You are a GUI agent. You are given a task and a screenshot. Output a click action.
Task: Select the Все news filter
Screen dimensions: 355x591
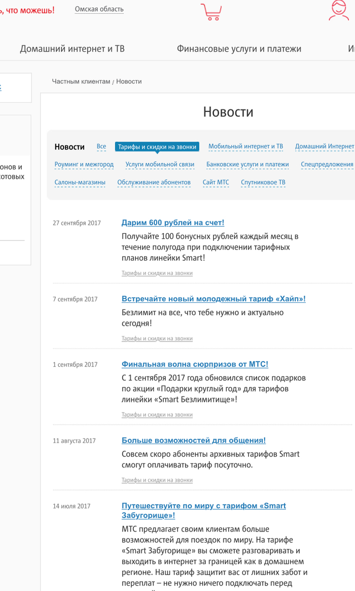click(x=101, y=146)
